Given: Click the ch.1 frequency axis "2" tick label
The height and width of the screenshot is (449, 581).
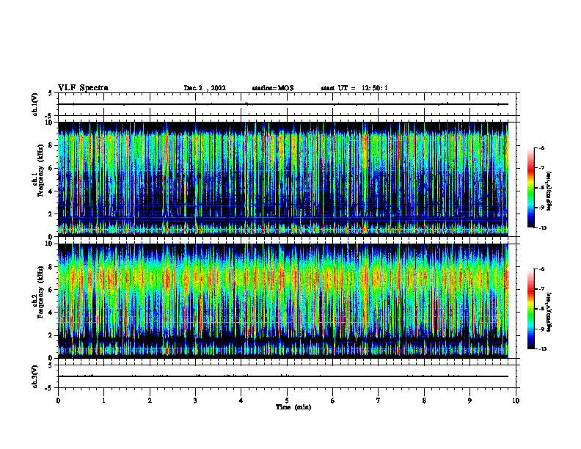Looking at the screenshot, I should tap(51, 214).
